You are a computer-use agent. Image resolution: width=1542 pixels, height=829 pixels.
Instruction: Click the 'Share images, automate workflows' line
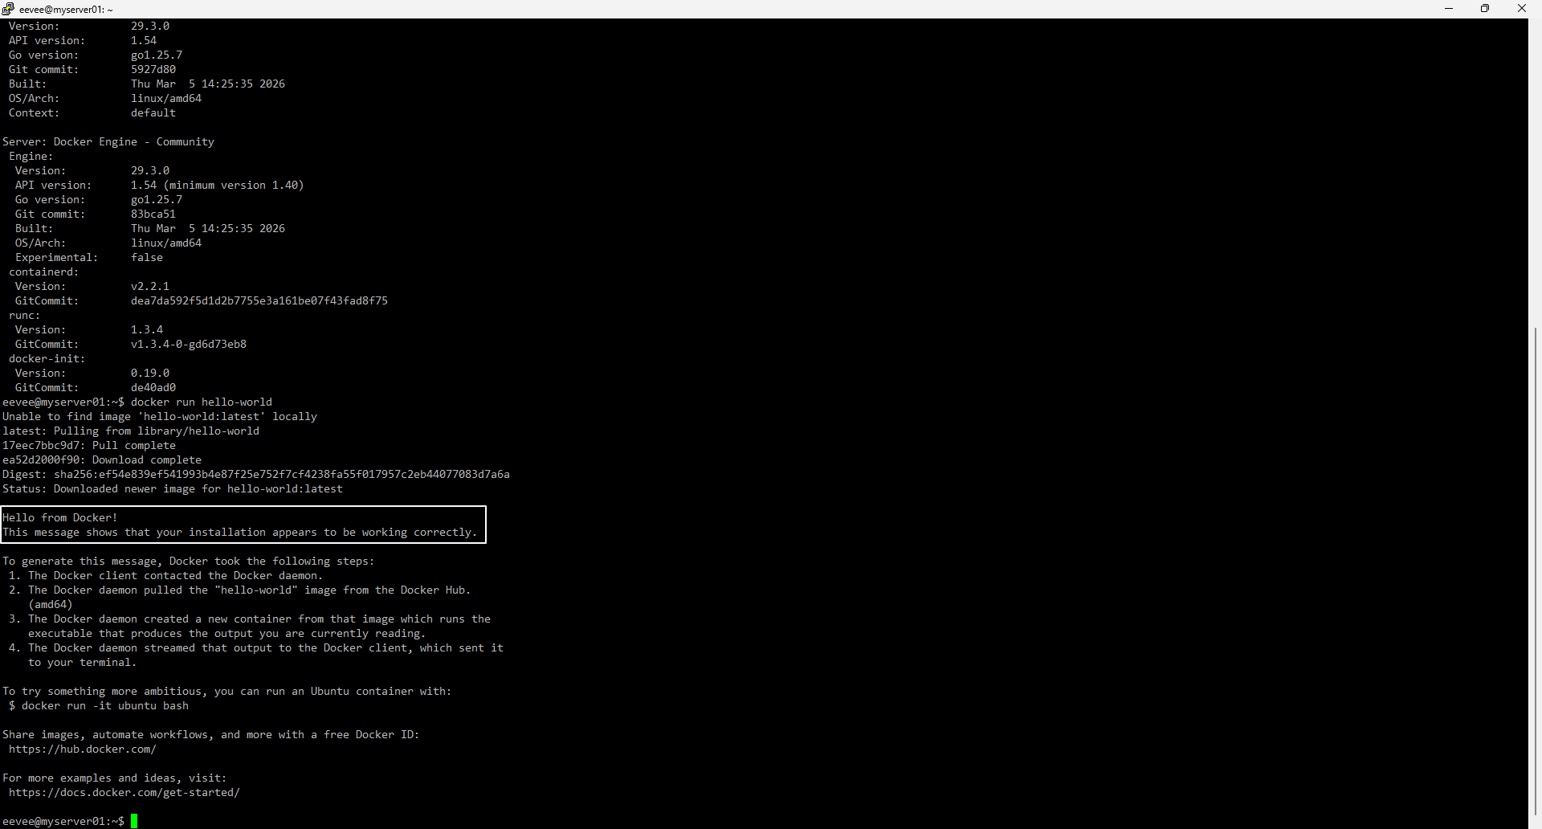[x=211, y=734]
